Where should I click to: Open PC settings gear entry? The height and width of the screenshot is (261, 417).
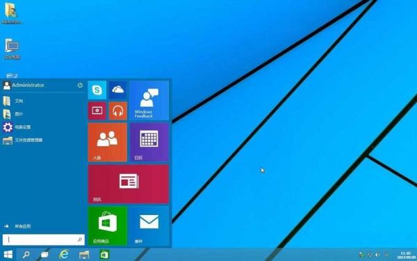[17, 127]
